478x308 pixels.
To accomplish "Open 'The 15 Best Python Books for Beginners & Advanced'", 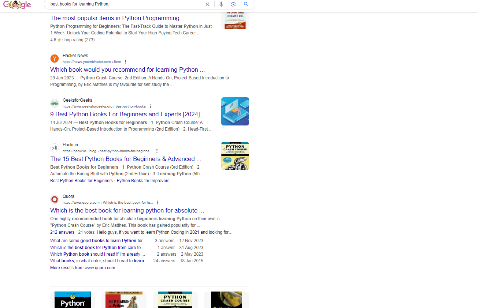I will [x=126, y=159].
